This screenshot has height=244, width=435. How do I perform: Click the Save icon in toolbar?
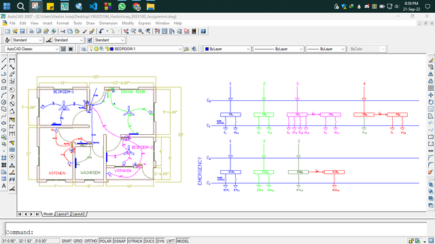[x=22, y=31]
